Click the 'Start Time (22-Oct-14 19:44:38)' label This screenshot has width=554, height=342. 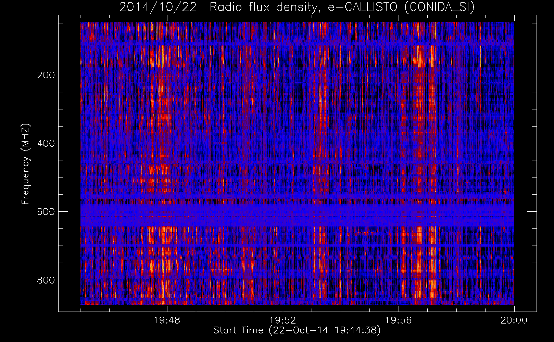[x=297, y=330]
